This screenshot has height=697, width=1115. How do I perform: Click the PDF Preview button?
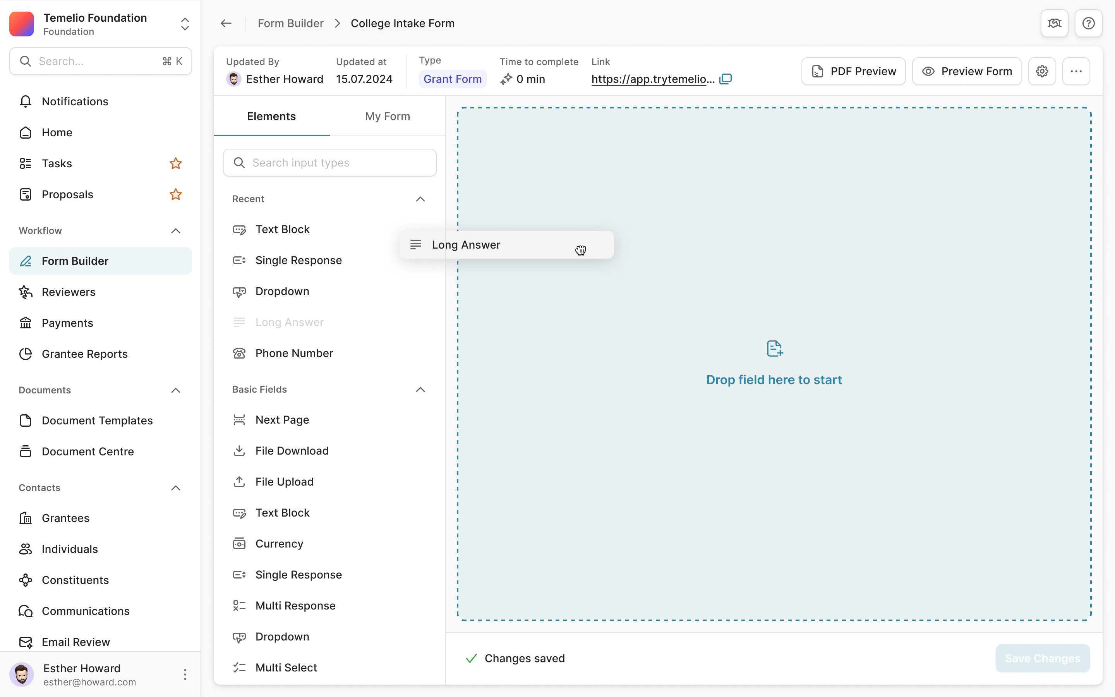pyautogui.click(x=853, y=72)
